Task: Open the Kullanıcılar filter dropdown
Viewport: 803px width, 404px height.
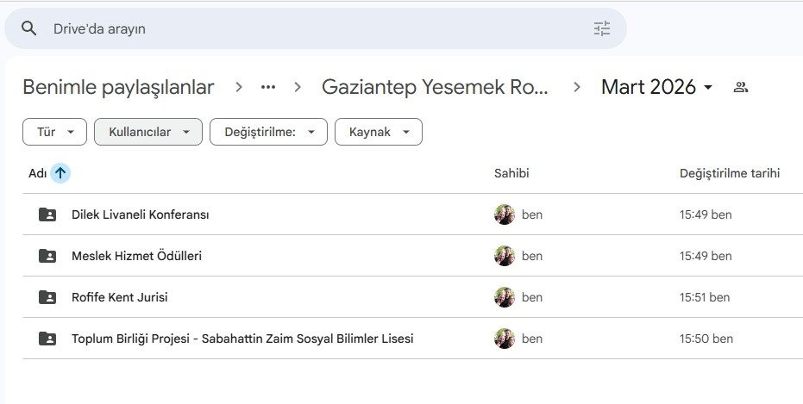Action: pyautogui.click(x=147, y=132)
